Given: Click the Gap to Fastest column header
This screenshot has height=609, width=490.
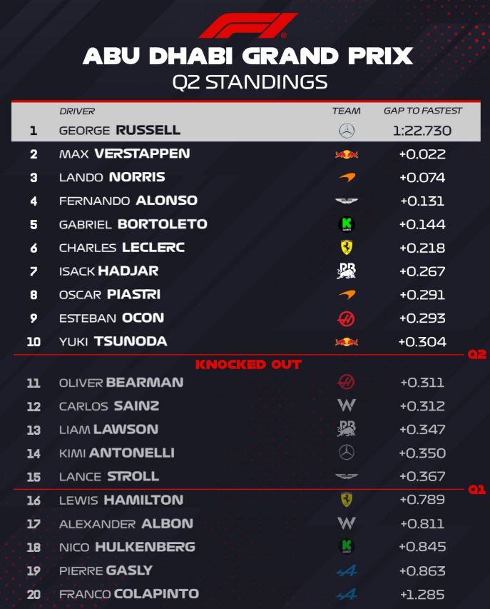Looking at the screenshot, I should click(x=423, y=111).
